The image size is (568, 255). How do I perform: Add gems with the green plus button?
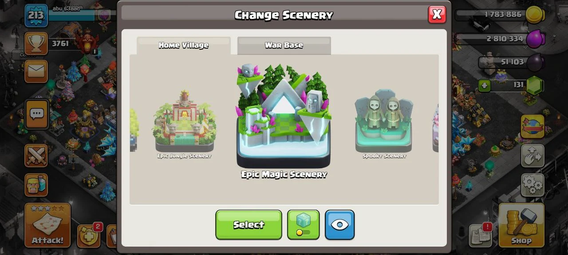click(x=484, y=85)
